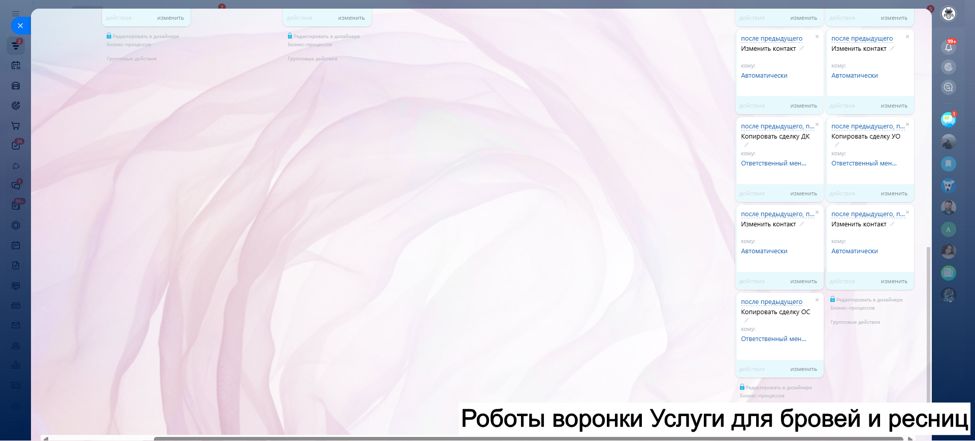This screenshot has width=975, height=441.
Task: Delete the Копировать сделку ОС robot
Action: [817, 300]
